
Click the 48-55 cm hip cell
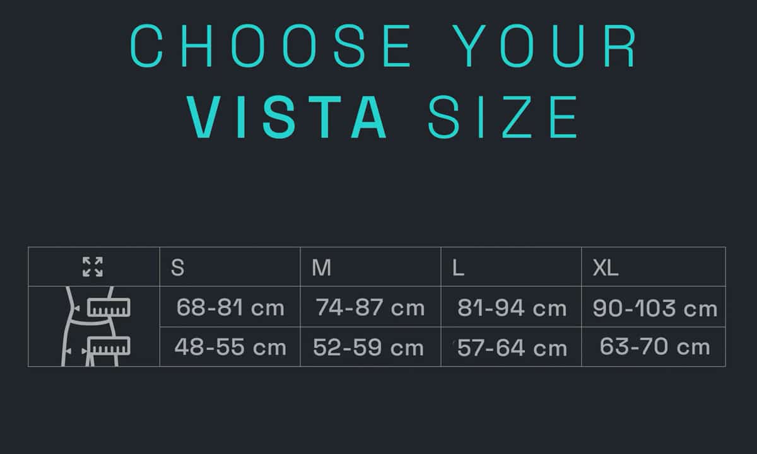[x=230, y=347]
